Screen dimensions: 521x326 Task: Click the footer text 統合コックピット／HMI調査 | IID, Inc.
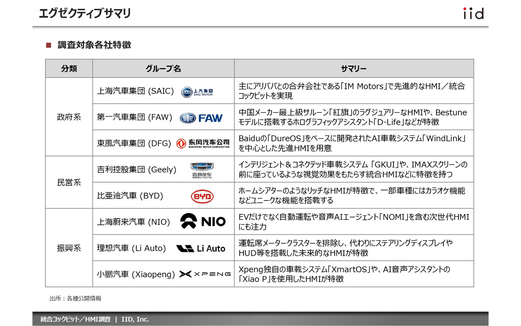[95, 319]
